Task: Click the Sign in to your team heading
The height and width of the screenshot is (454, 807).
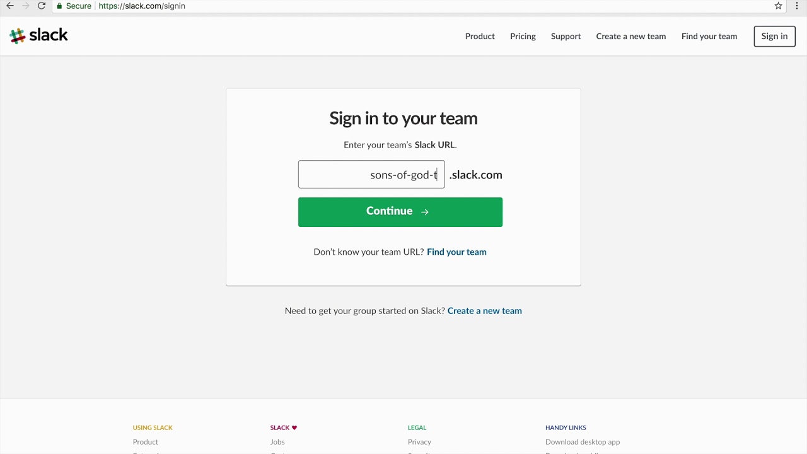Action: pyautogui.click(x=403, y=118)
